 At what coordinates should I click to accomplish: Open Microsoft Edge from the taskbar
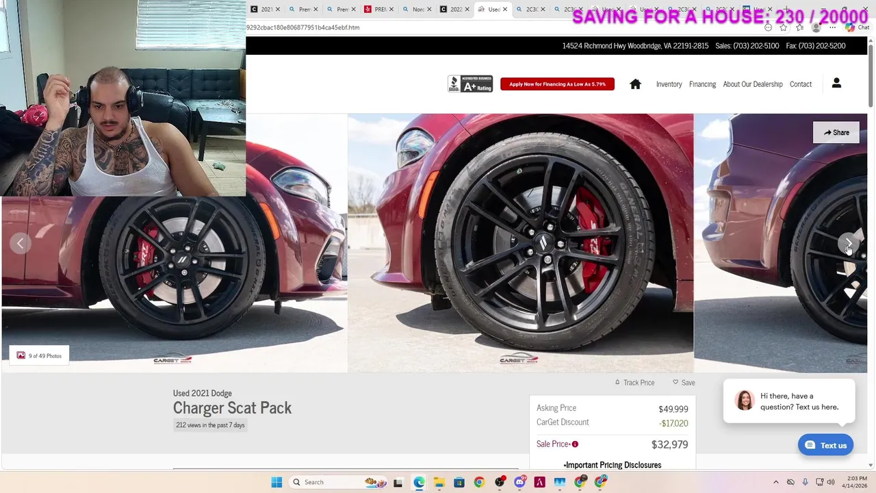click(419, 482)
